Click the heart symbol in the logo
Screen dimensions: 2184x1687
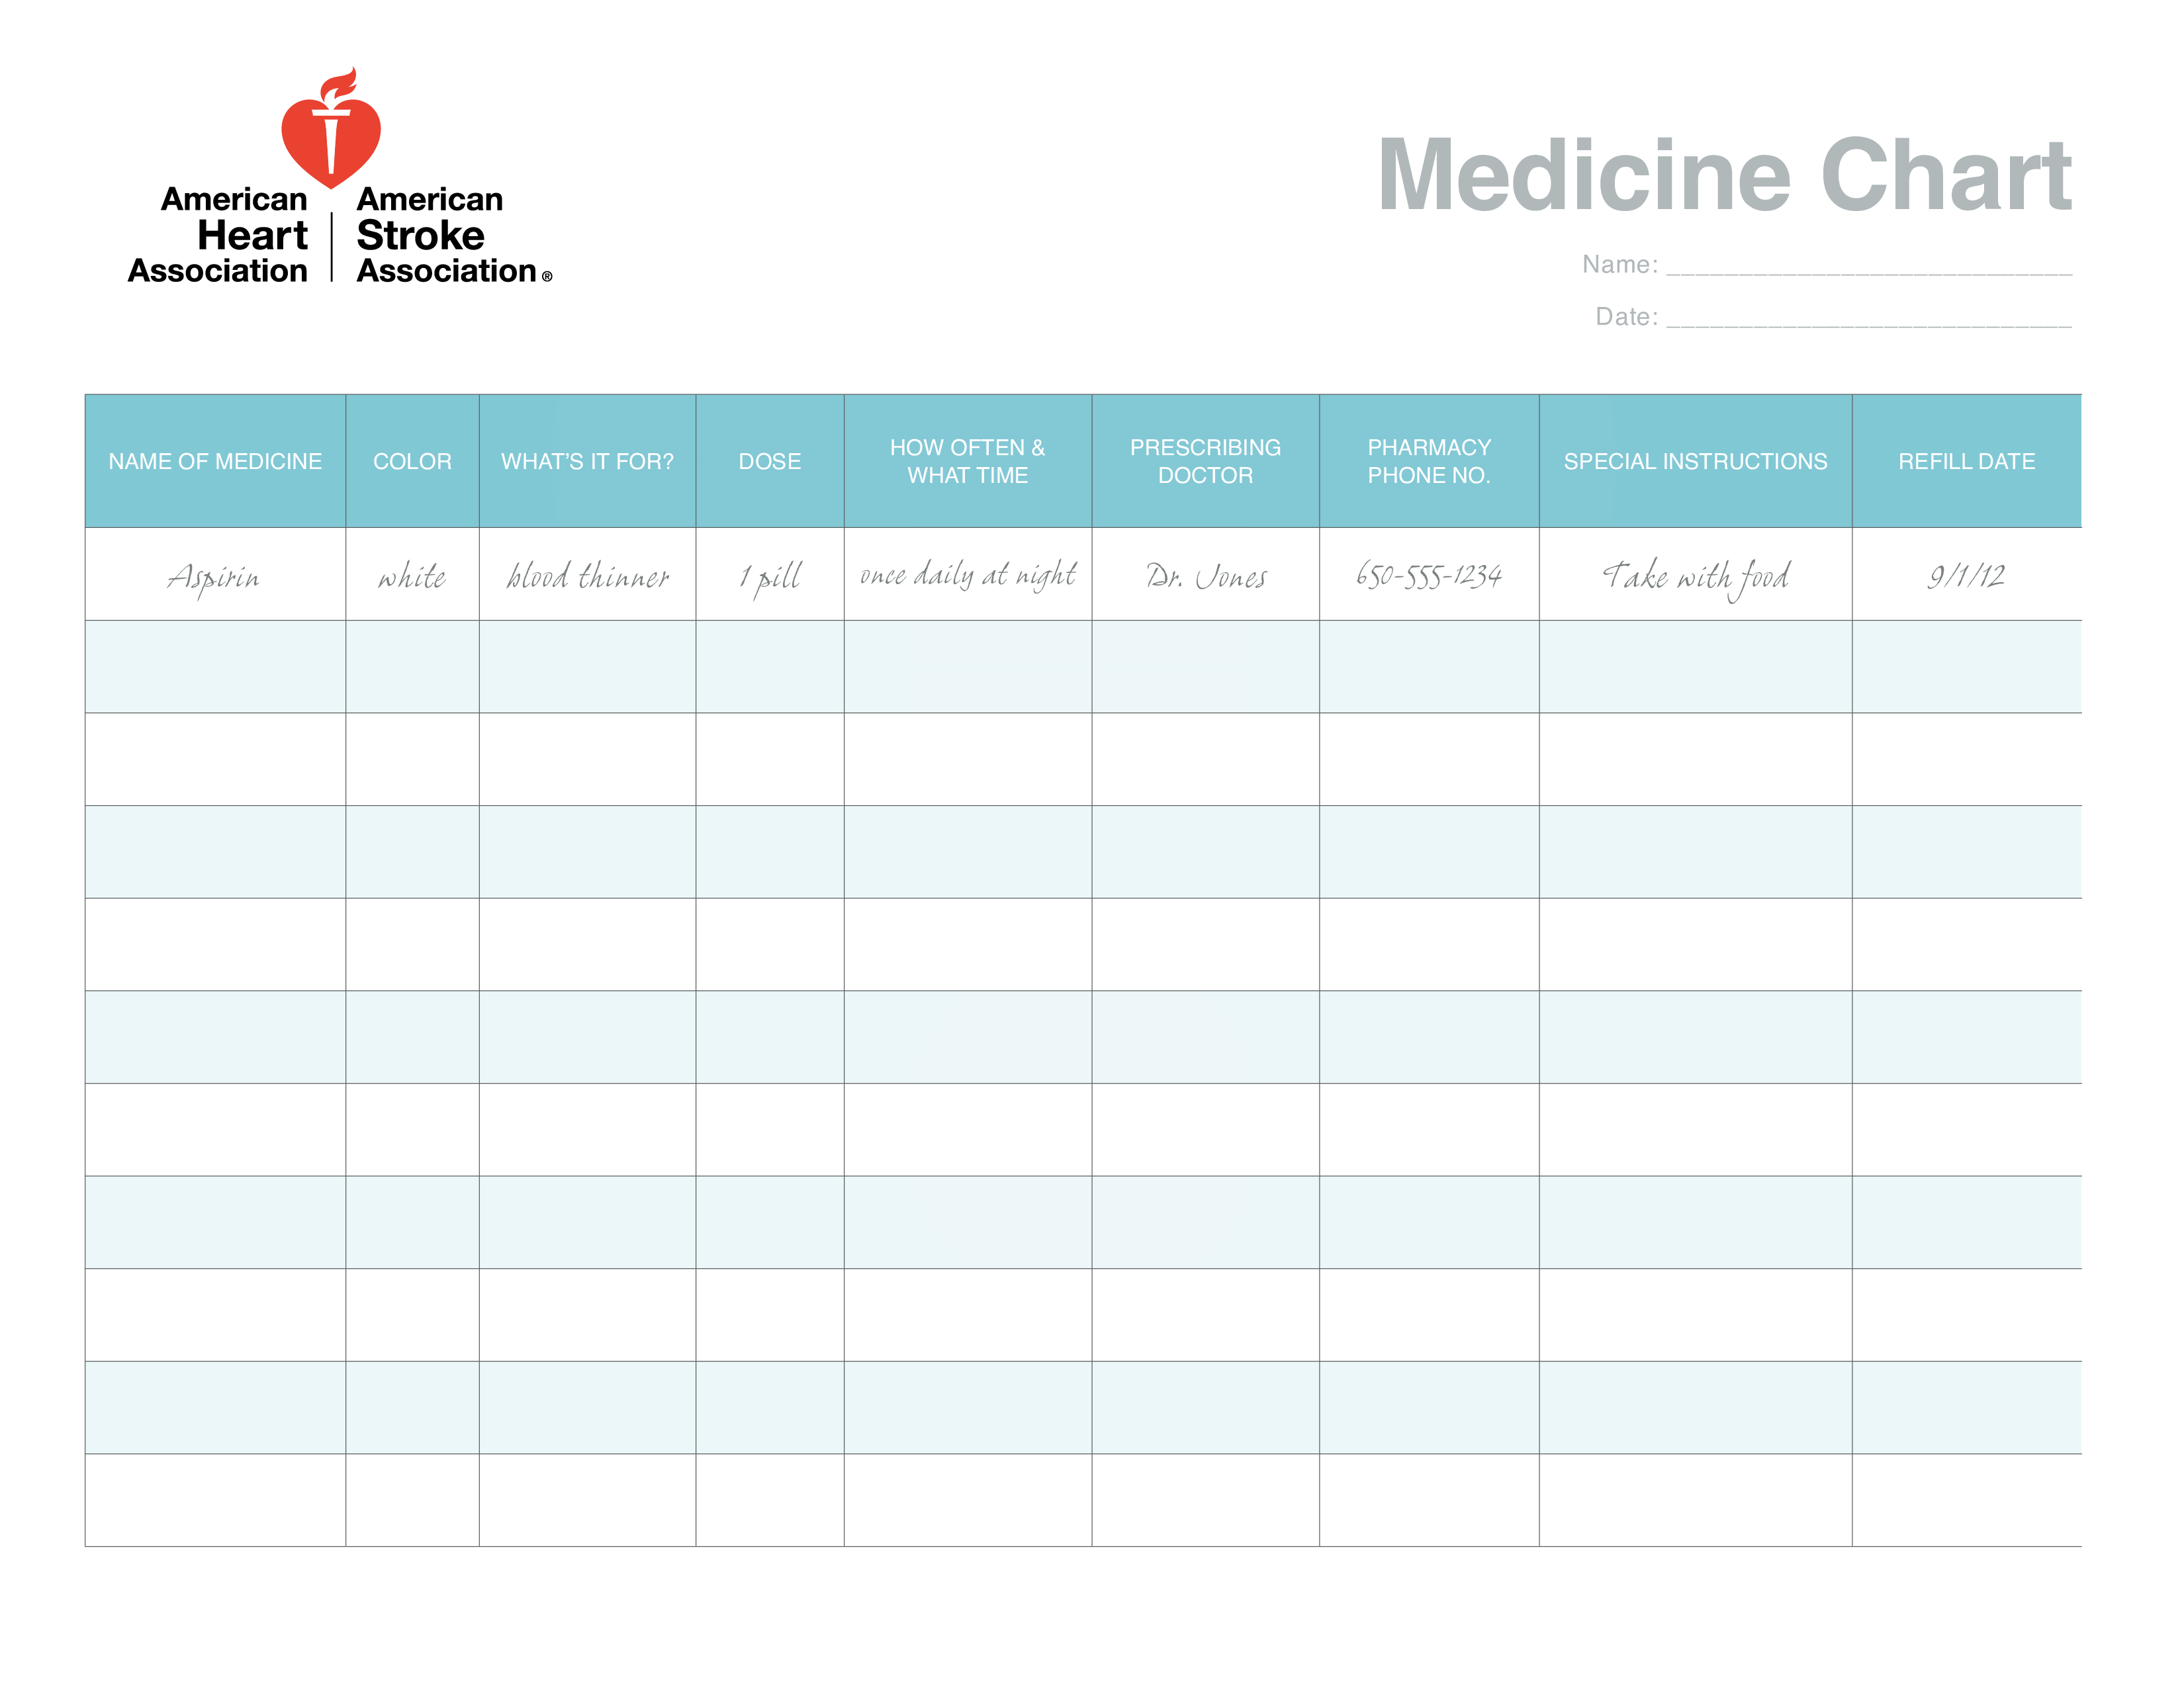click(337, 151)
